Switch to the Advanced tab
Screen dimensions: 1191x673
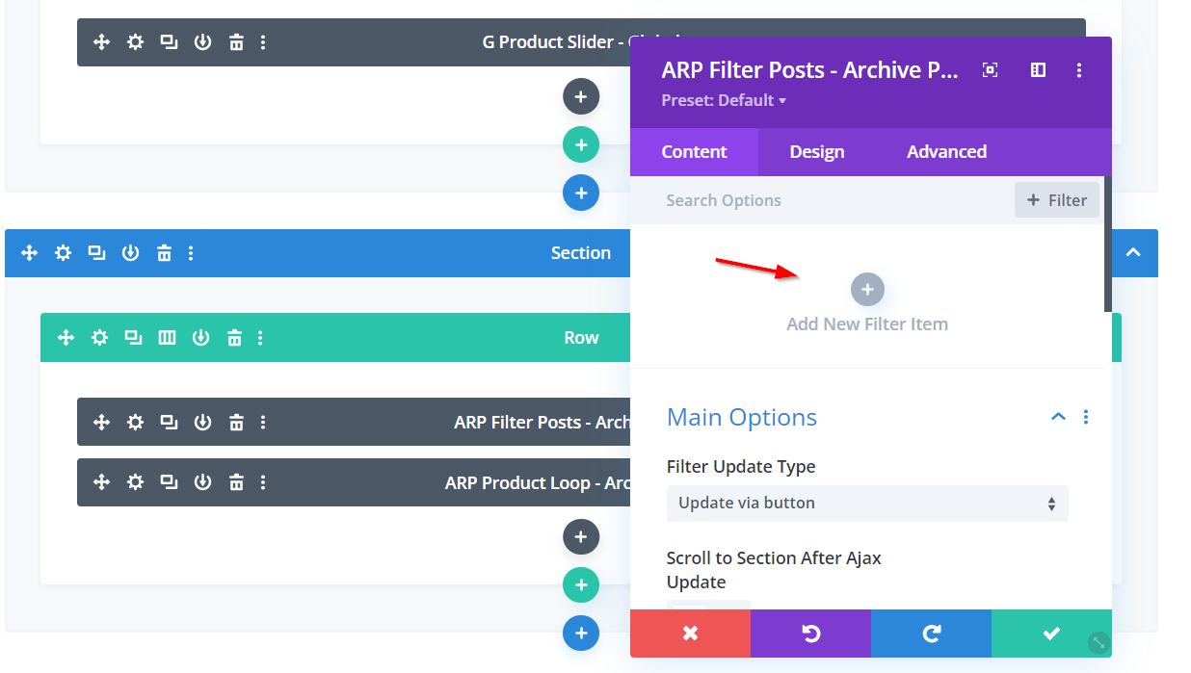click(946, 152)
